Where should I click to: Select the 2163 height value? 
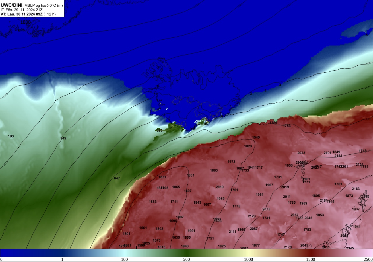pyautogui.click(x=356, y=189)
